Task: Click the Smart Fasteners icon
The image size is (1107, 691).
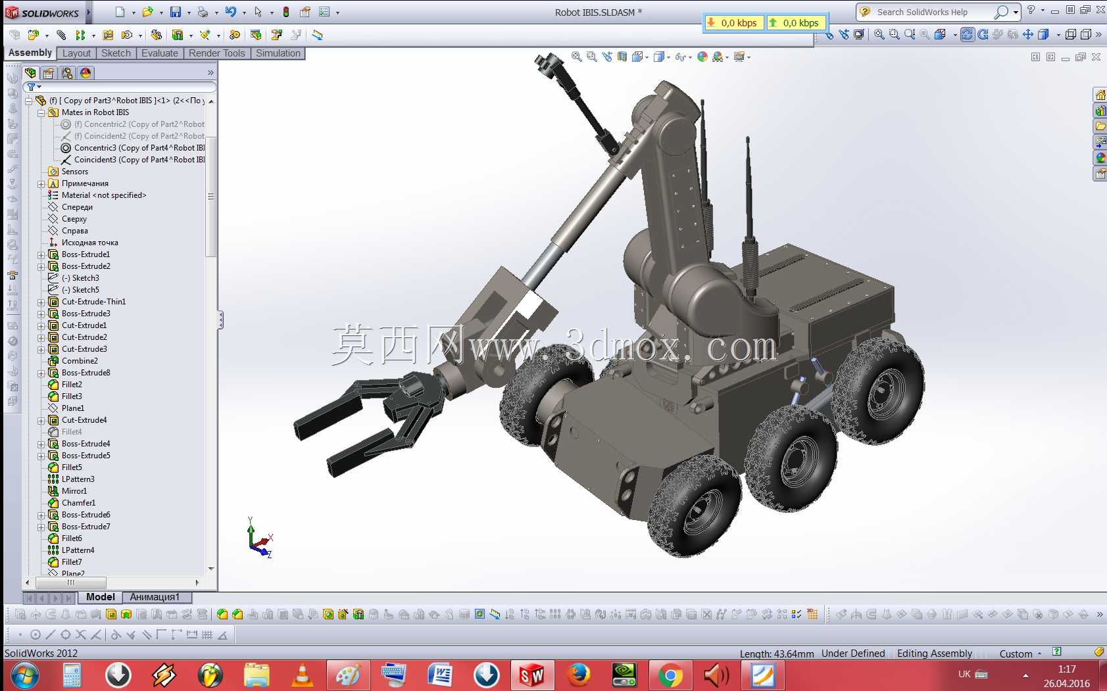Action: click(108, 35)
